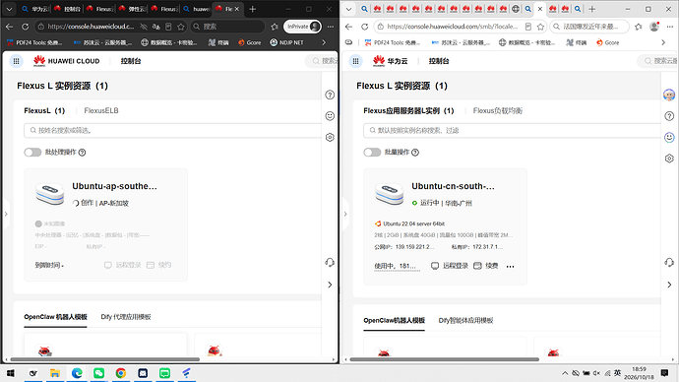Expand tab list arrow in right browser
Screen dimensions: 679x382
pos(348,9)
